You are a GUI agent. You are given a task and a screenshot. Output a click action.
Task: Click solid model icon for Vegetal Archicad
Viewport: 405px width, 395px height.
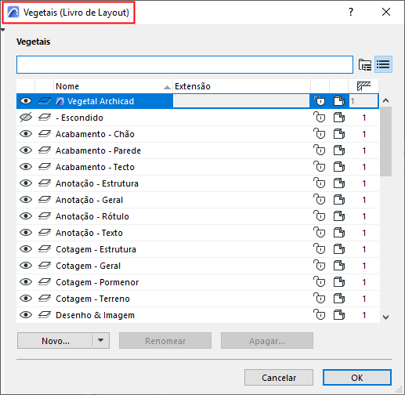pyautogui.click(x=339, y=101)
